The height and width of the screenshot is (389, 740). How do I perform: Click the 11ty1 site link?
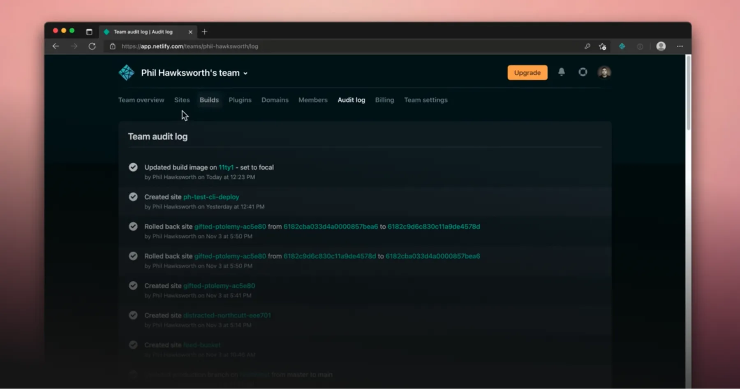coord(226,167)
